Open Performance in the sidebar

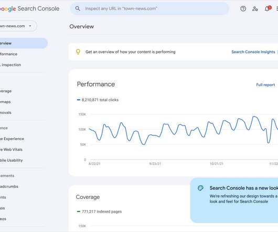[9, 54]
